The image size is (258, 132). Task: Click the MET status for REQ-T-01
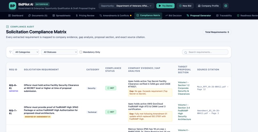tap(111, 112)
